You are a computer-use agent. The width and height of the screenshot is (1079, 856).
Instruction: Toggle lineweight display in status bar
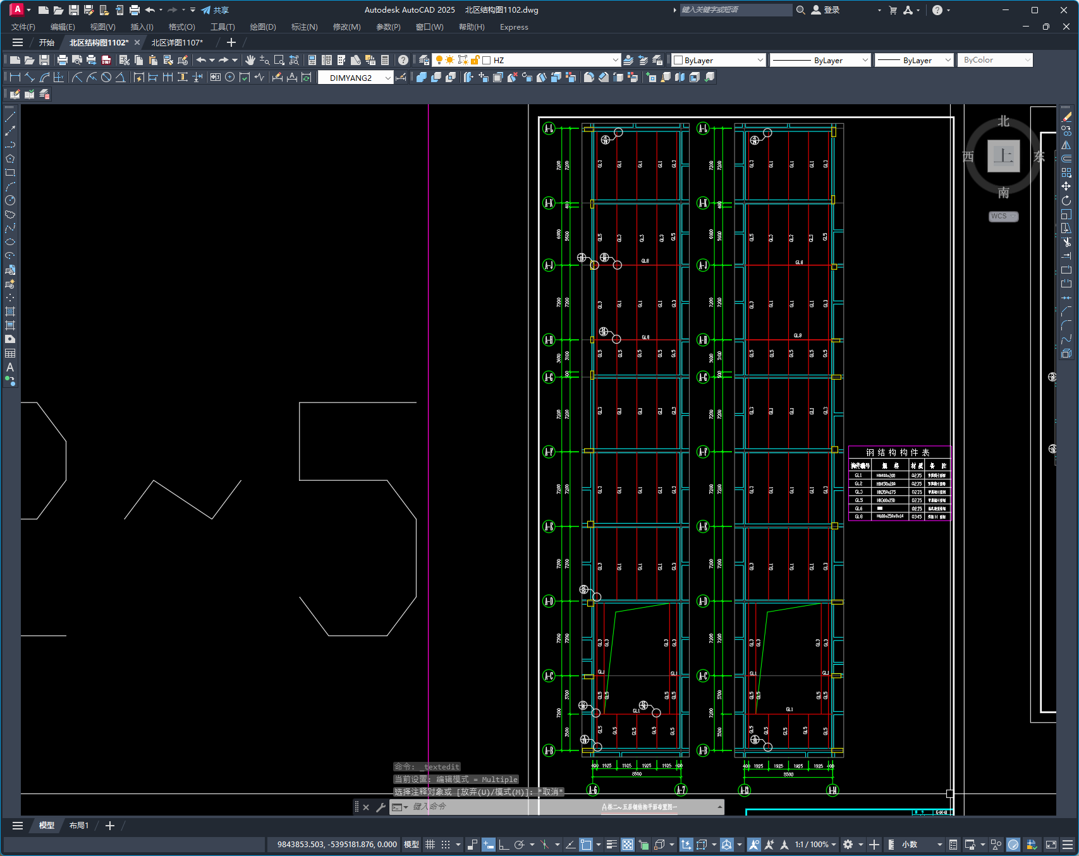tap(611, 845)
